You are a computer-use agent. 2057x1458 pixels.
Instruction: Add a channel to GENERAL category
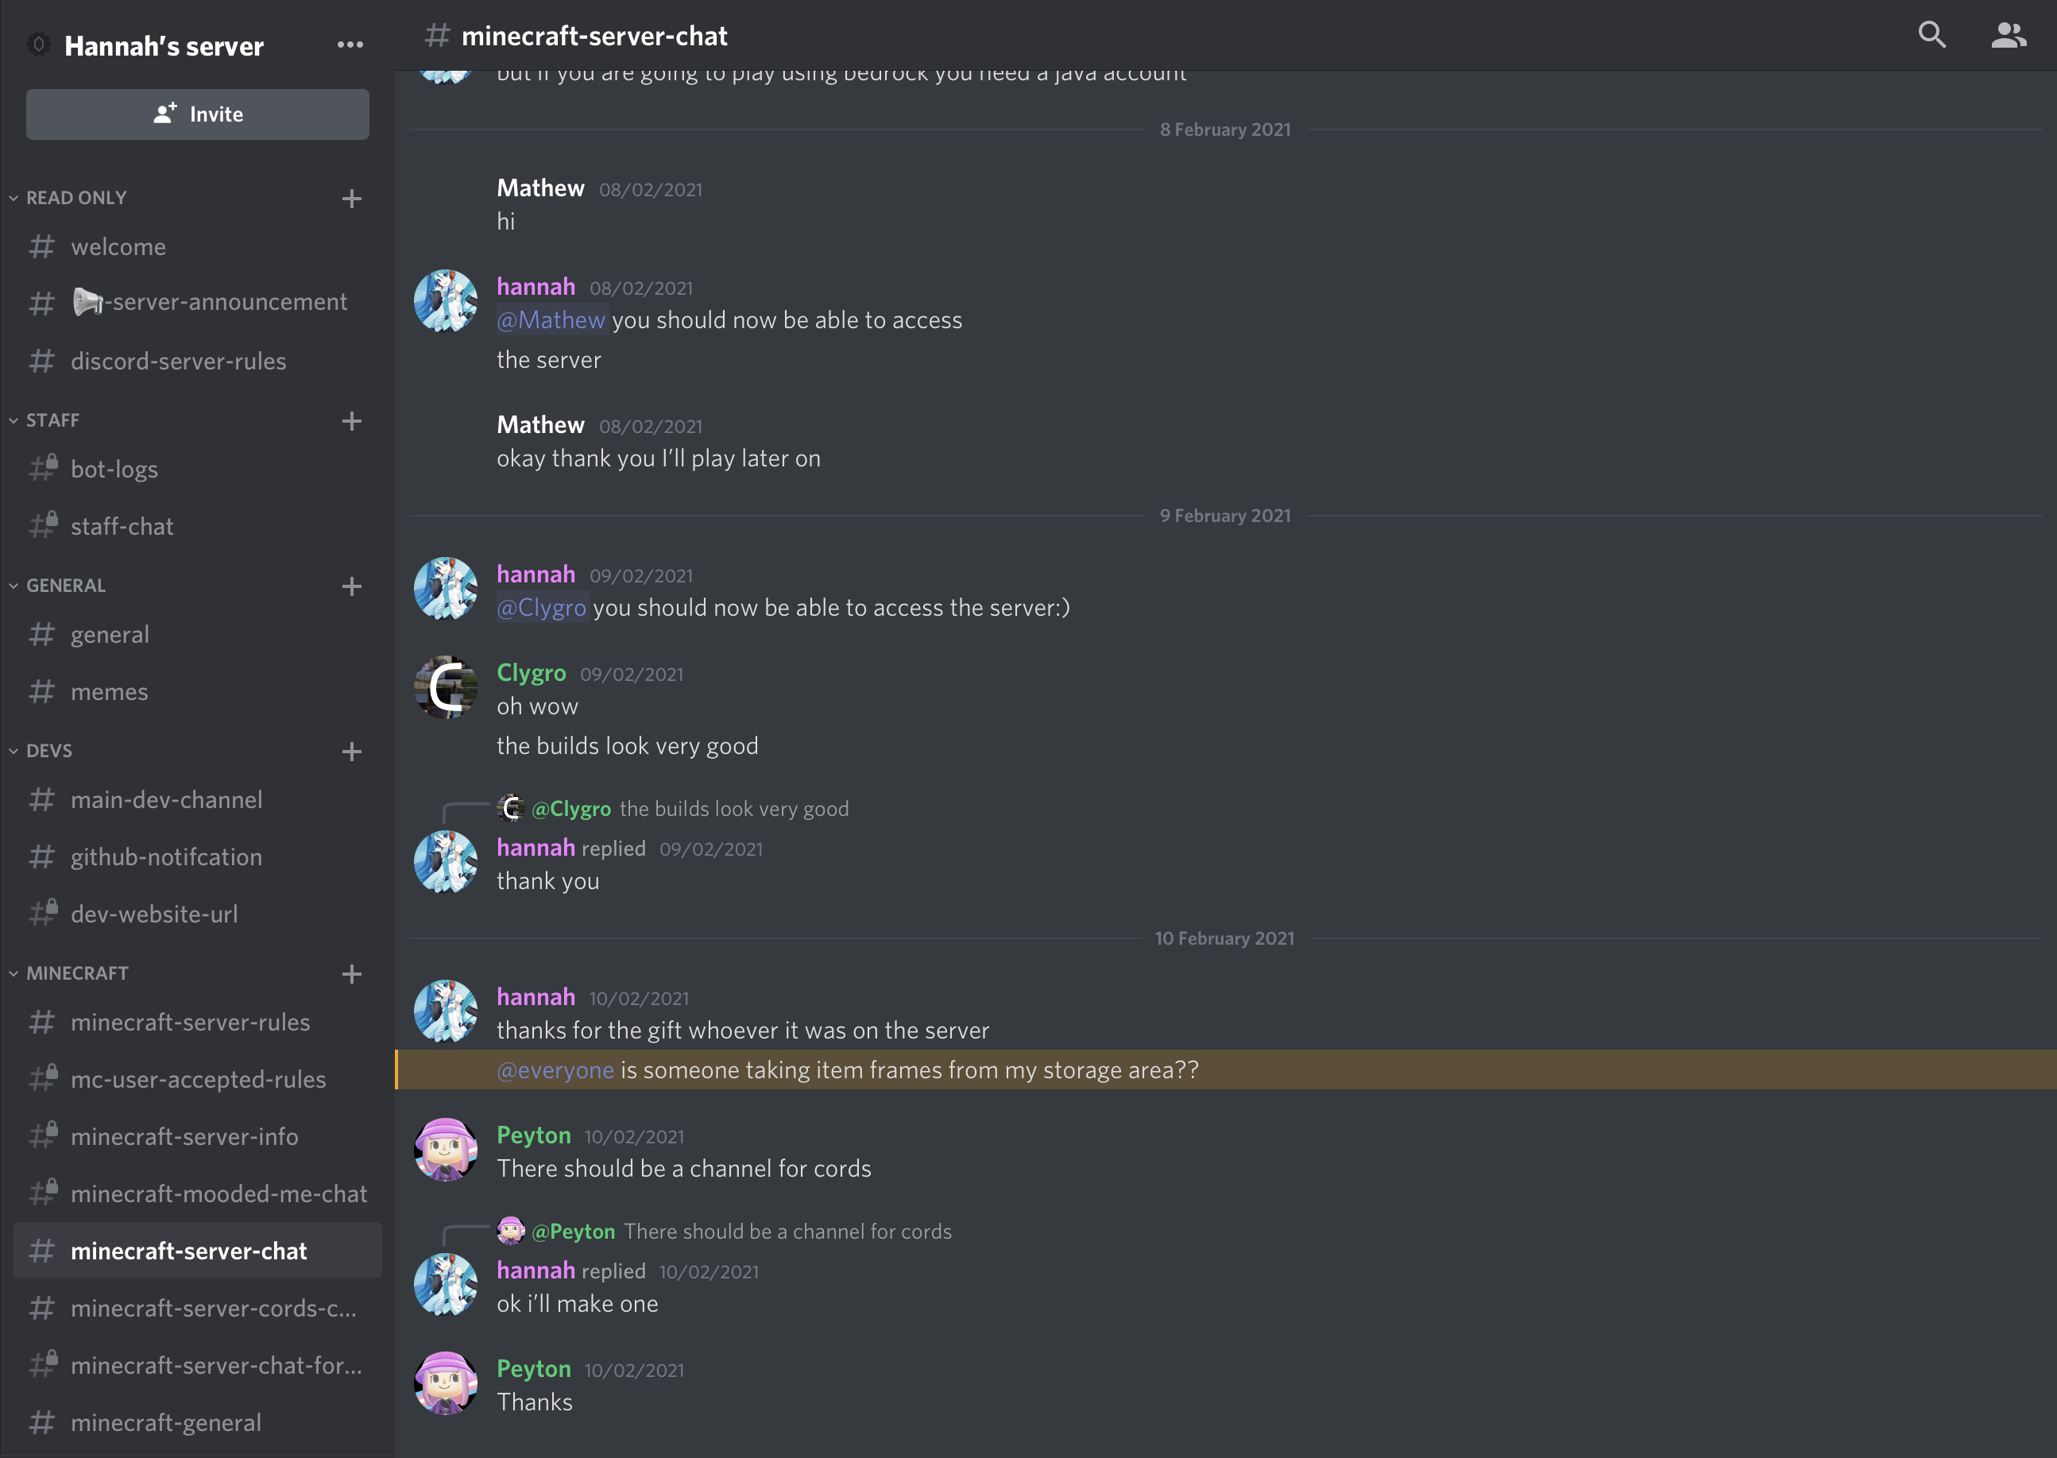(352, 586)
